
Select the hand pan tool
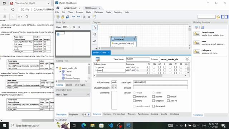94,34
